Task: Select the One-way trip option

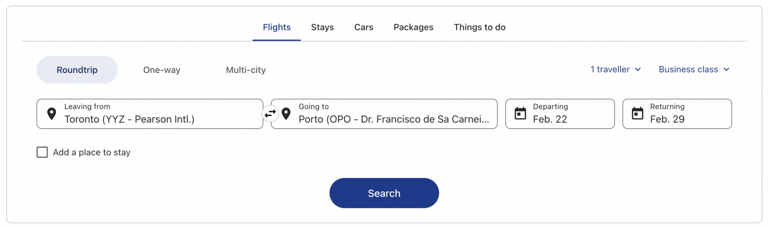Action: pos(162,70)
